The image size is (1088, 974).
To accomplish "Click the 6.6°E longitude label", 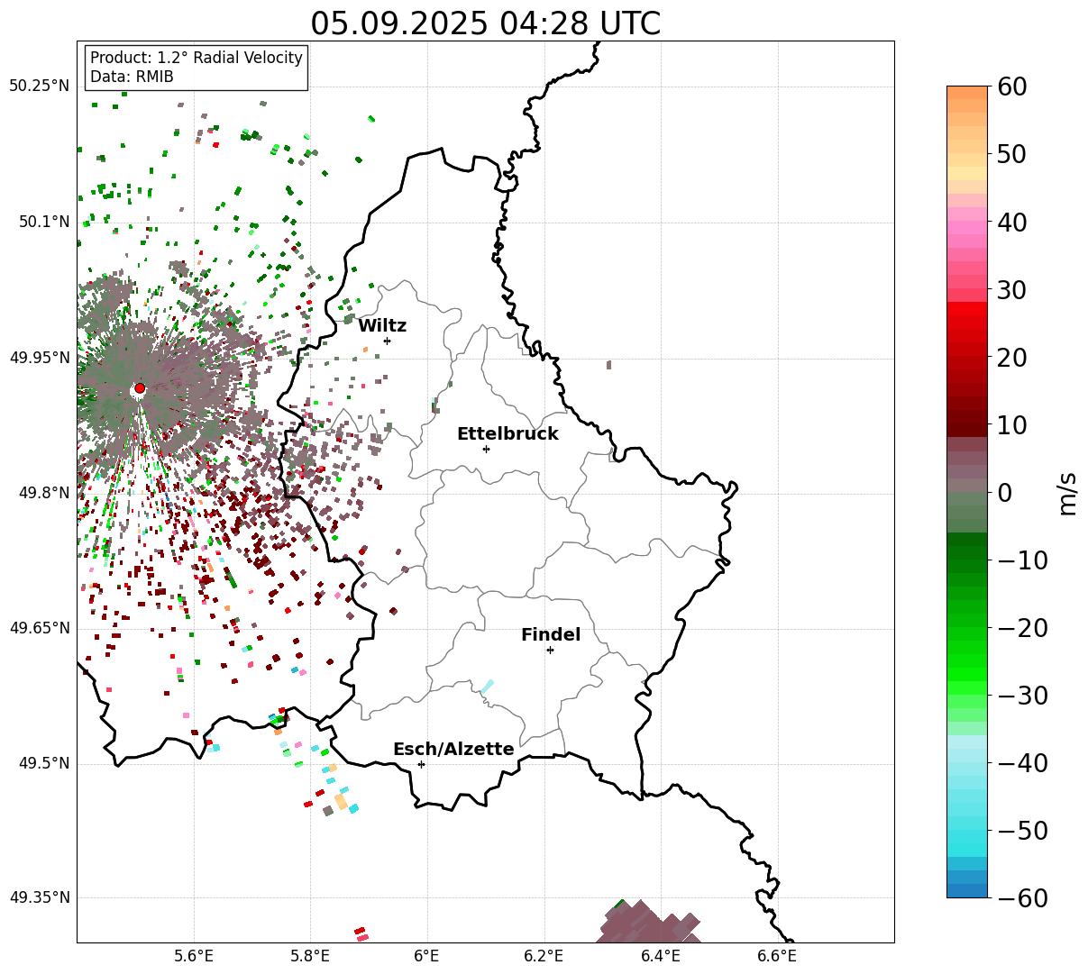I will coord(777,956).
